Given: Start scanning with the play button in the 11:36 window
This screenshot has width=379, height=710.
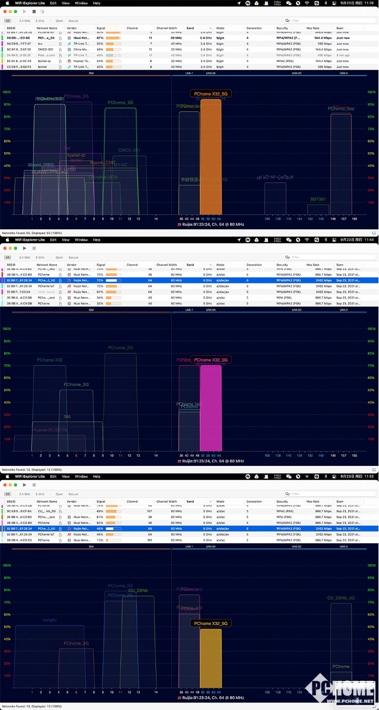Looking at the screenshot, I should [24, 11].
